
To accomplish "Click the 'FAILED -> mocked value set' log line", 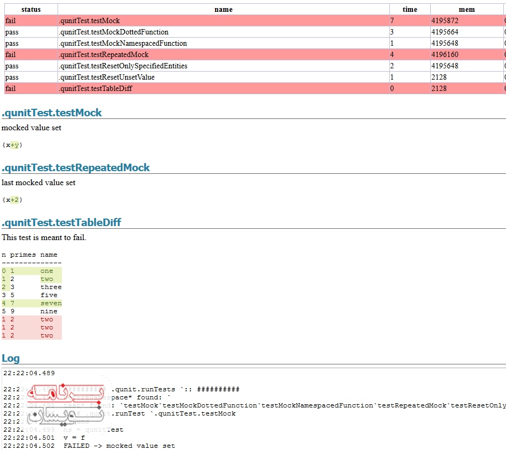I will 119,446.
